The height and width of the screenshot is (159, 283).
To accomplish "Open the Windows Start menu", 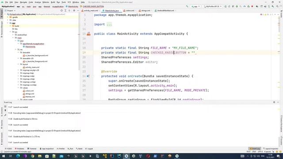I will (x=3, y=156).
